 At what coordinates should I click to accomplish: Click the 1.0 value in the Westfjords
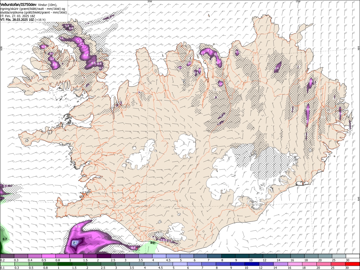[44, 47]
